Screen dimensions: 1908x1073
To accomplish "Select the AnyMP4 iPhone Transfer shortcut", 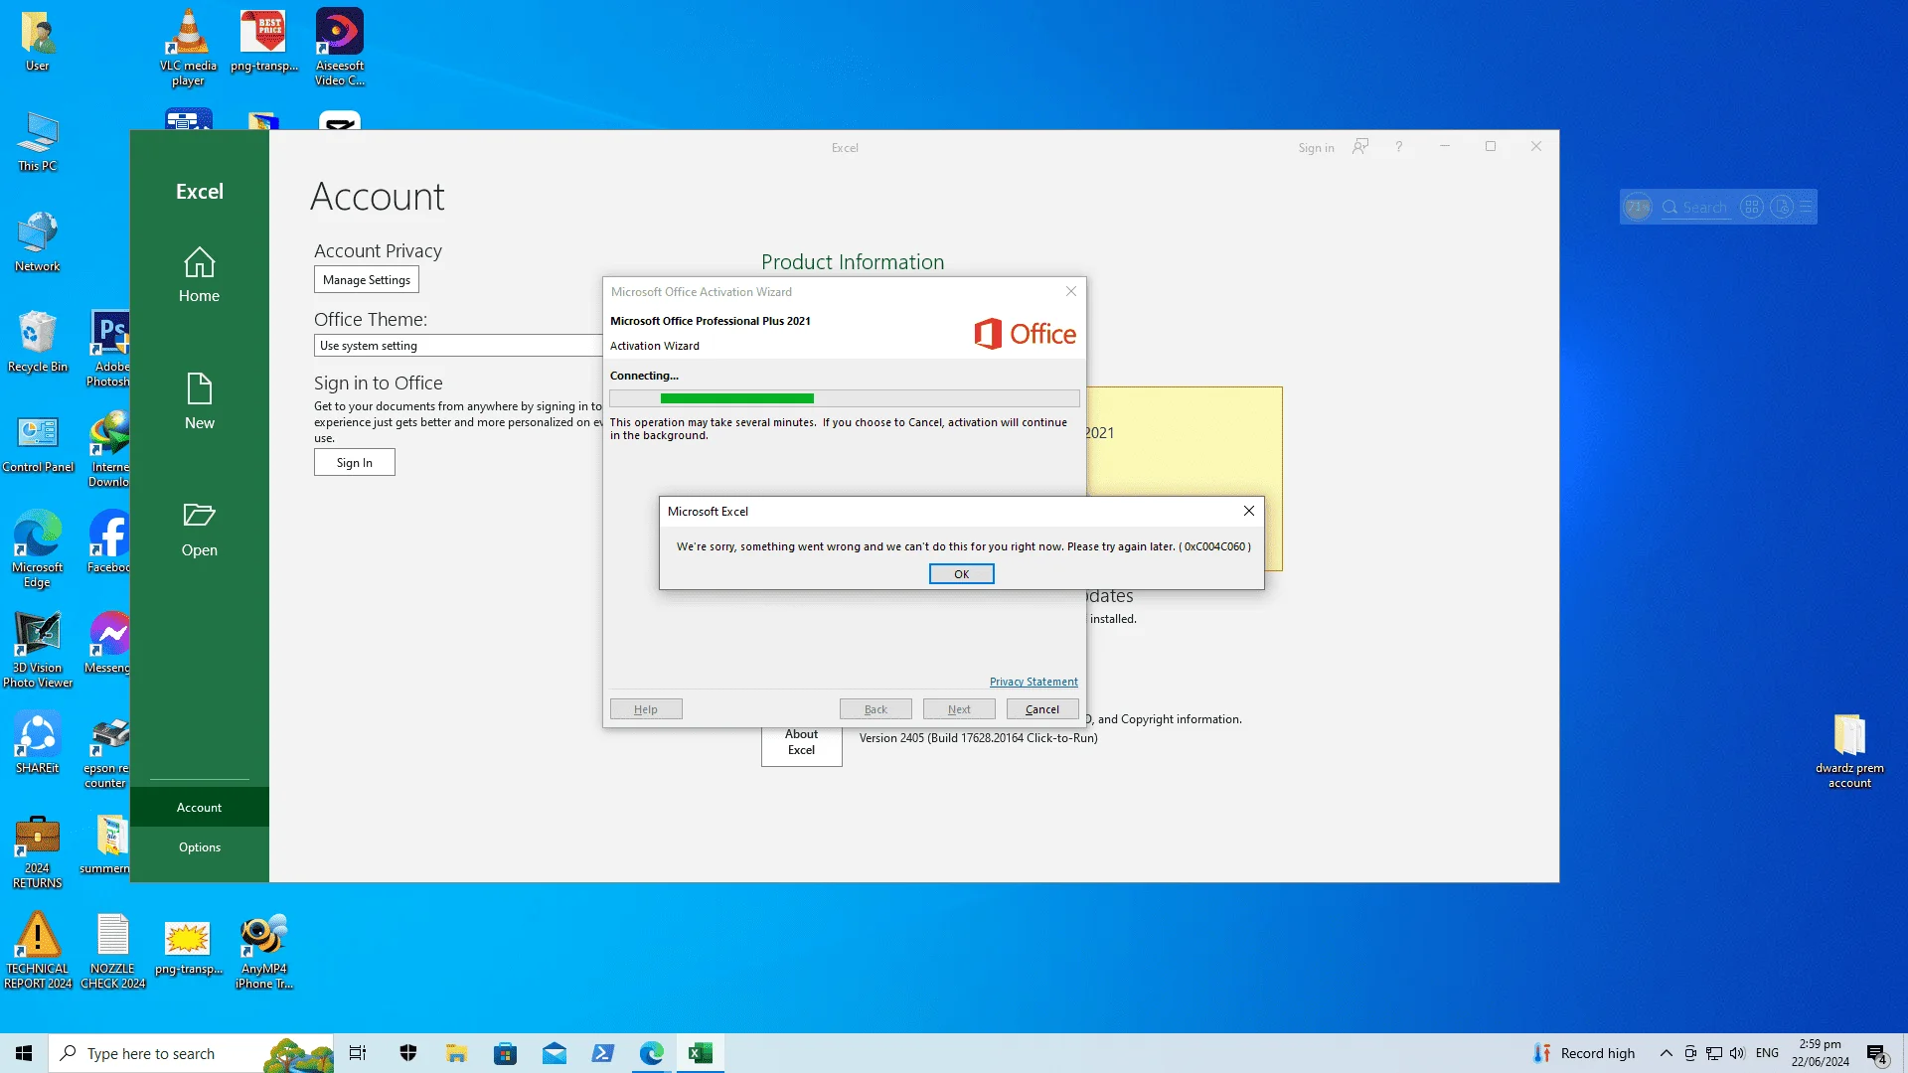I will coord(263,952).
